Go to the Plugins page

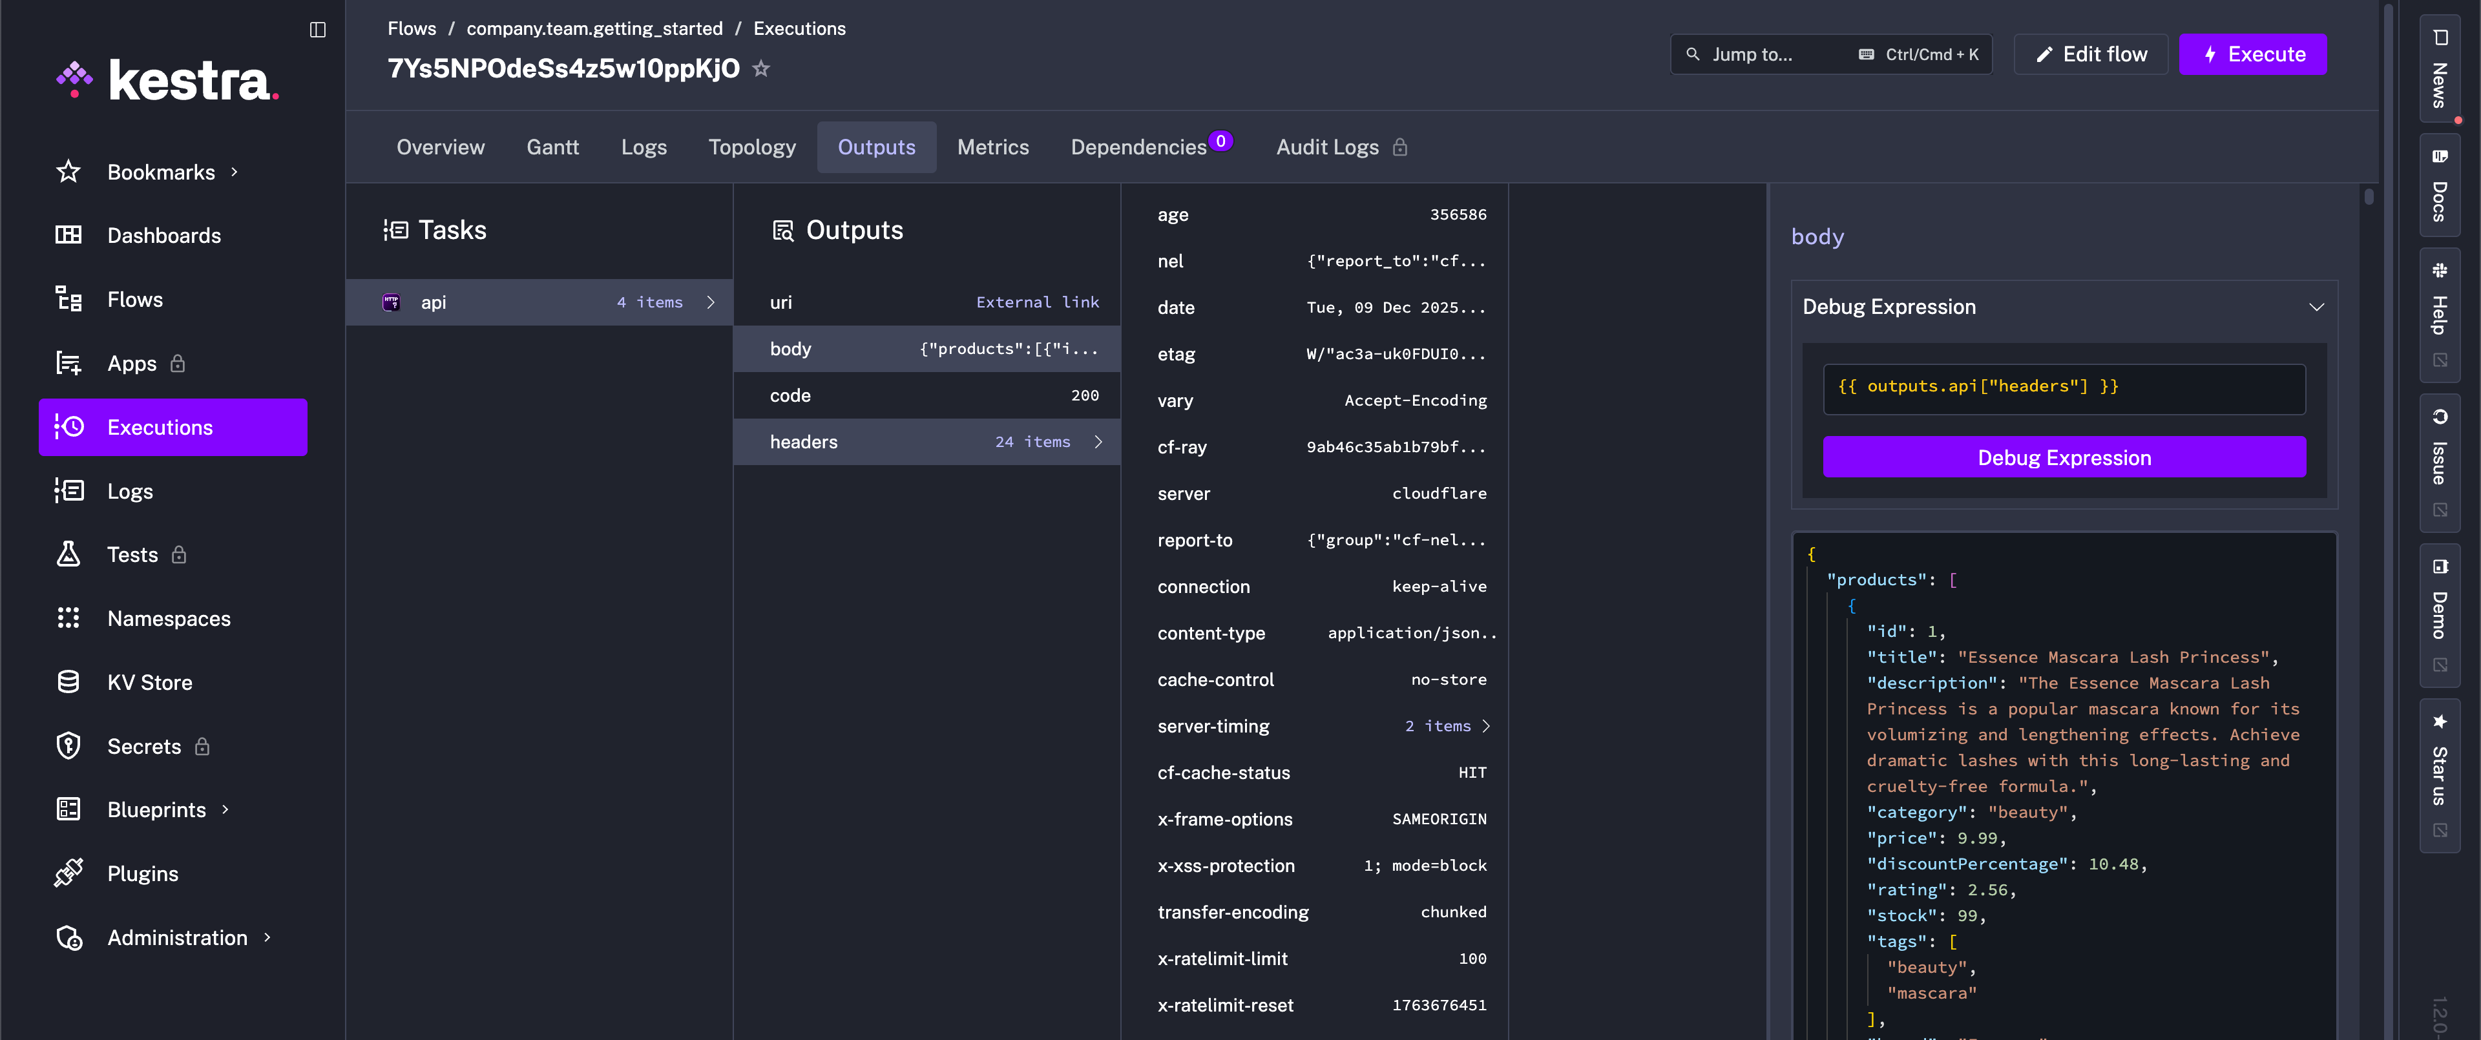point(143,873)
